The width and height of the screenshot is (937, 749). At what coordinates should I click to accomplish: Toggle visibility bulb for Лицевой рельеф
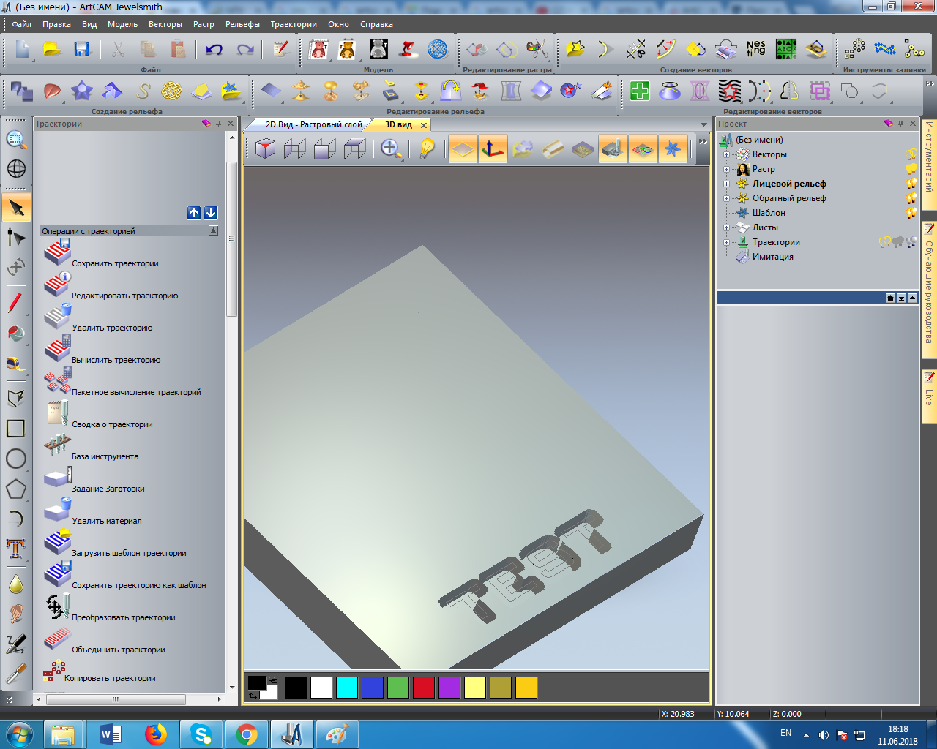click(x=911, y=184)
